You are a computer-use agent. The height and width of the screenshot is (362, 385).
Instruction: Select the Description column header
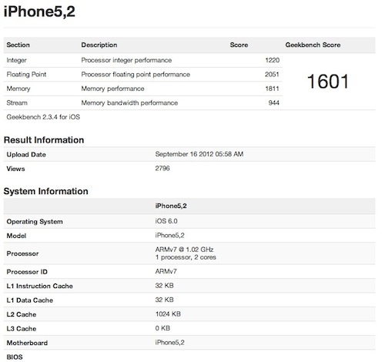click(x=99, y=45)
